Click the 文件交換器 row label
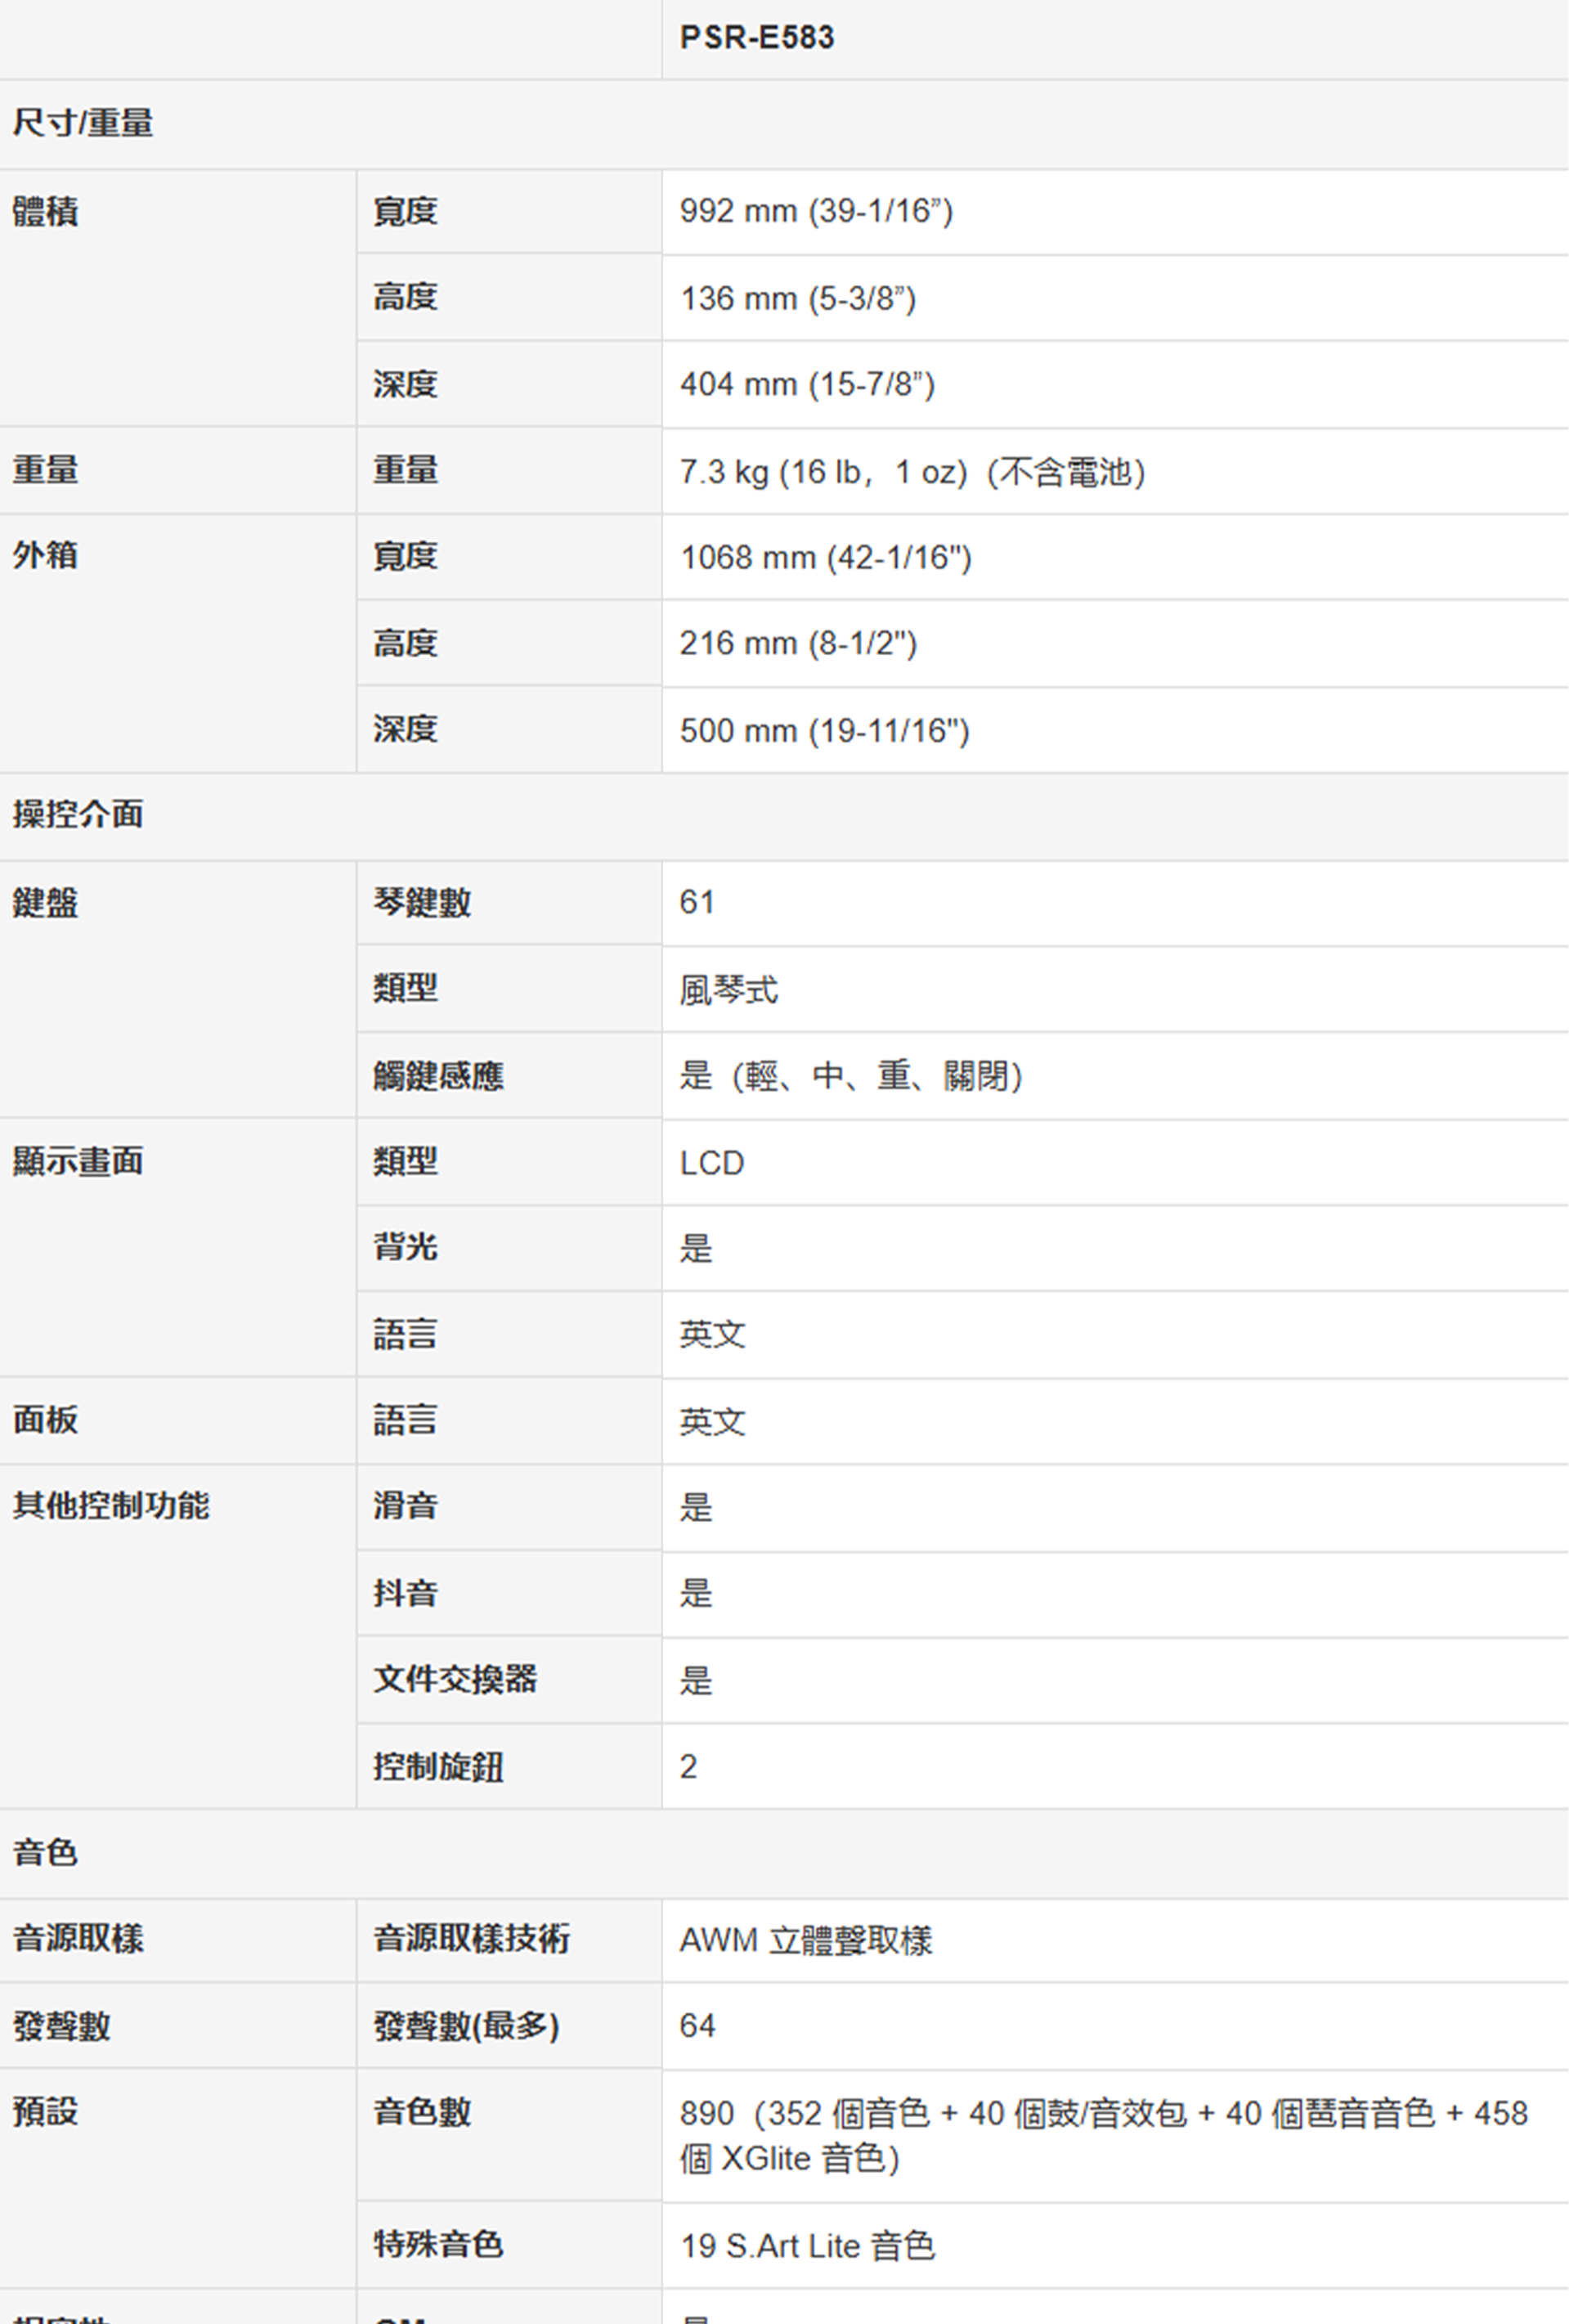Image resolution: width=1569 pixels, height=2324 pixels. click(x=454, y=1679)
